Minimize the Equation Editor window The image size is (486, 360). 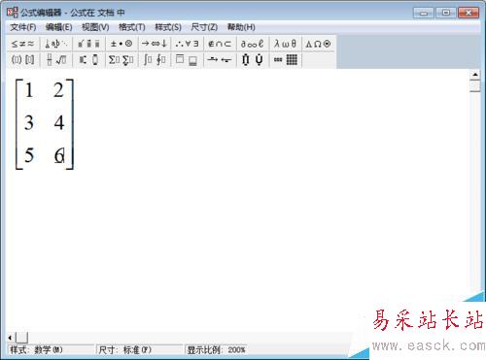(x=424, y=13)
